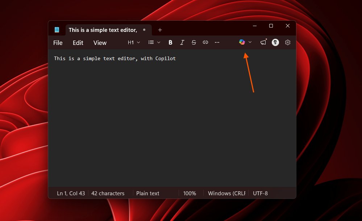View announcements via megaphone icon
The height and width of the screenshot is (221, 362).
point(263,42)
